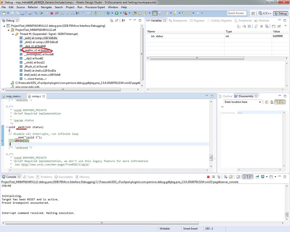Collapse the _exit function fold marker

click(7, 127)
